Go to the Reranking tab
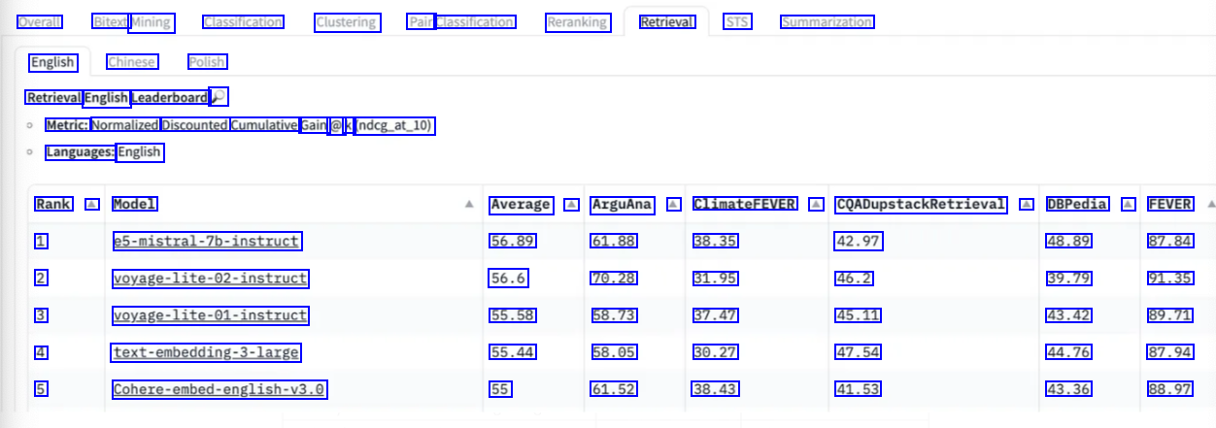 (578, 21)
